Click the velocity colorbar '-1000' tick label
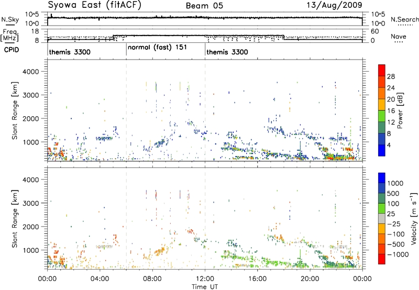The height and width of the screenshot is (290, 419). pos(398,254)
